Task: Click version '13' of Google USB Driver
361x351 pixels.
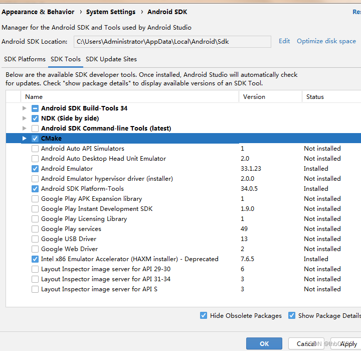Action: 244,239
